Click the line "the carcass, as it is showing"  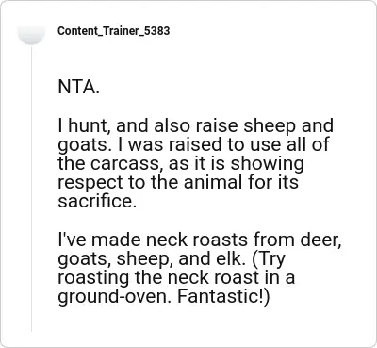click(181, 164)
